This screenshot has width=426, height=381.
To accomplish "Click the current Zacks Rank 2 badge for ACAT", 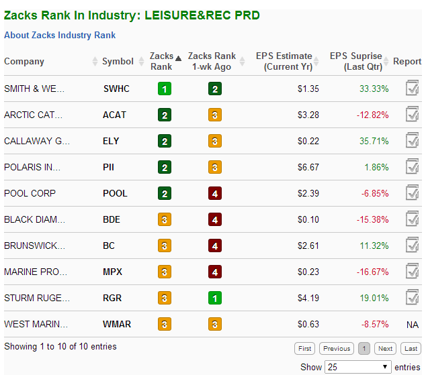I will [165, 115].
